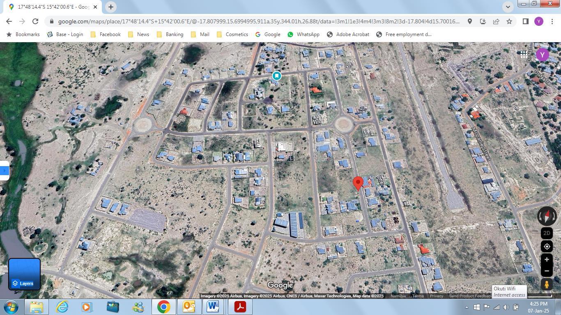Select the Google Maps browser tab
This screenshot has height=315, width=561.
(51, 7)
